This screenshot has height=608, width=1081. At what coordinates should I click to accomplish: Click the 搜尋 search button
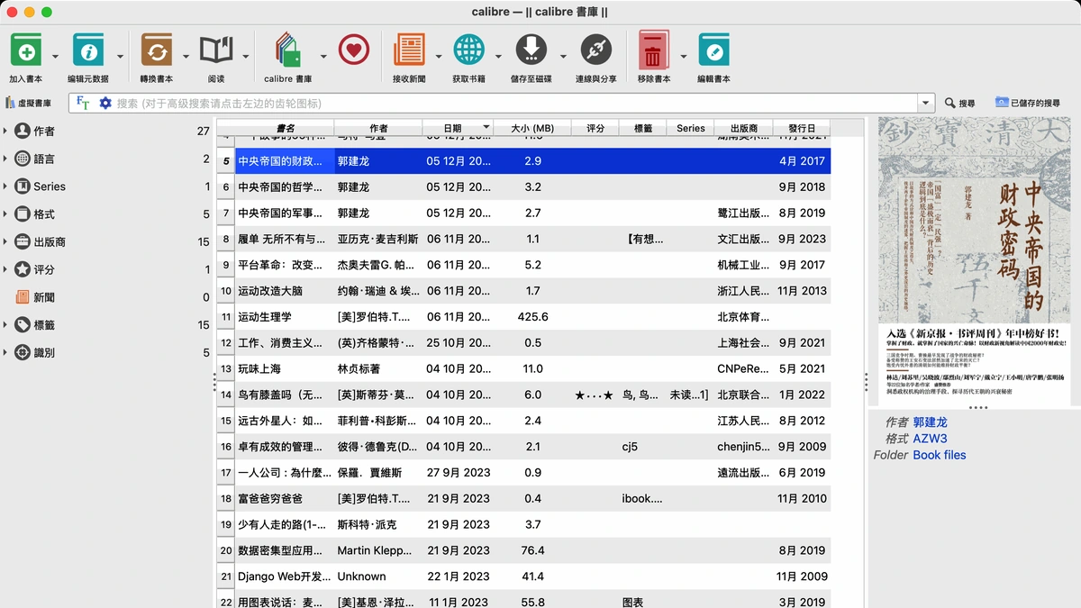[959, 103]
